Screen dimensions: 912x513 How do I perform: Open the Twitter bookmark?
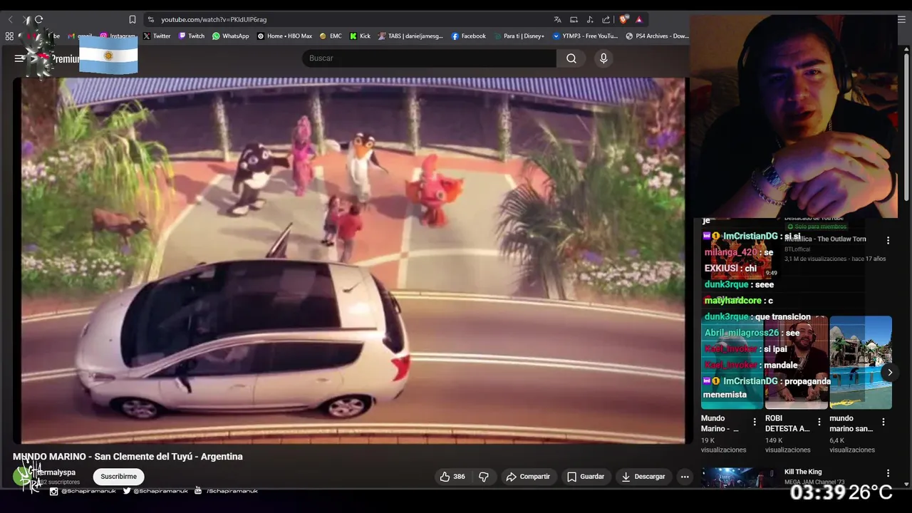tap(157, 36)
